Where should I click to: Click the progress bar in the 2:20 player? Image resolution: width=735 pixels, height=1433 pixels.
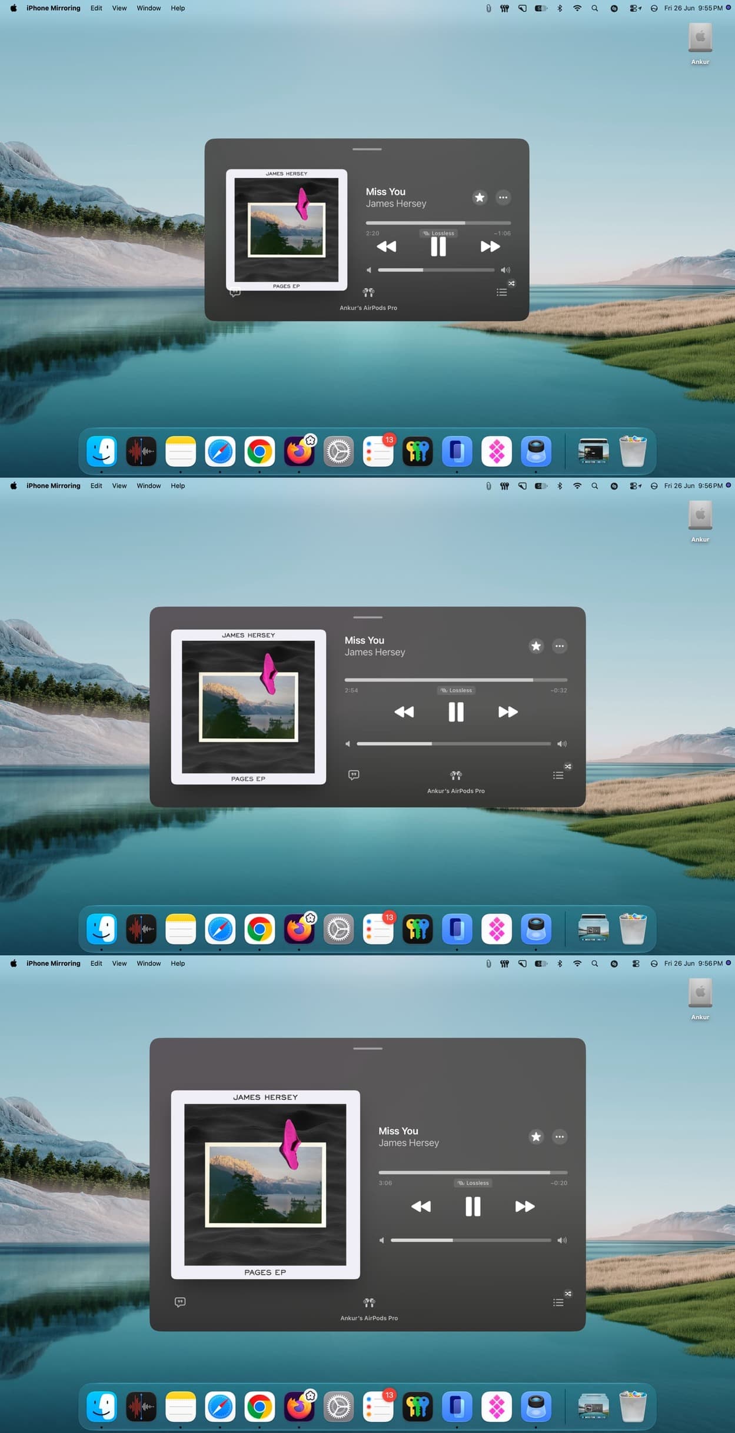pos(438,223)
